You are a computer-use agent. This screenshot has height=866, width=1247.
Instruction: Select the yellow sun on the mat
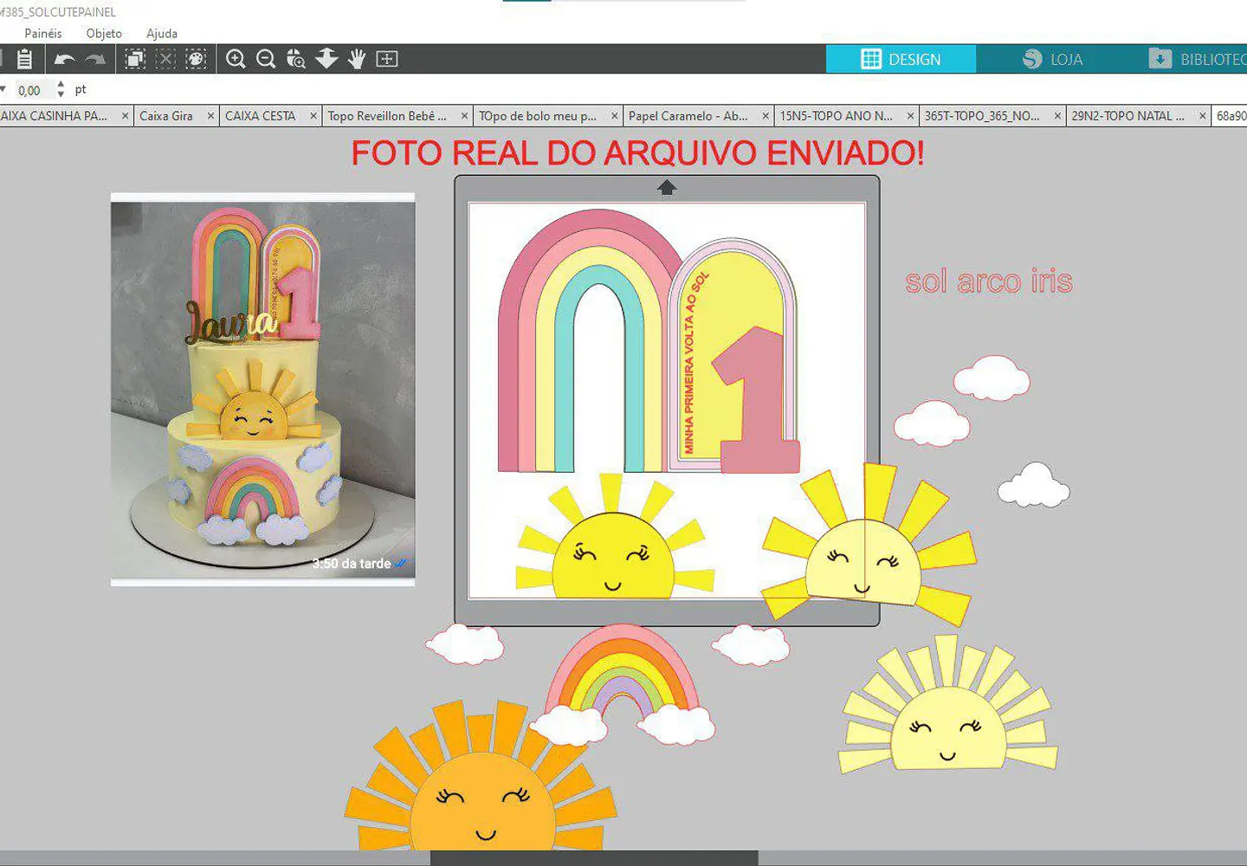pyautogui.click(x=614, y=537)
